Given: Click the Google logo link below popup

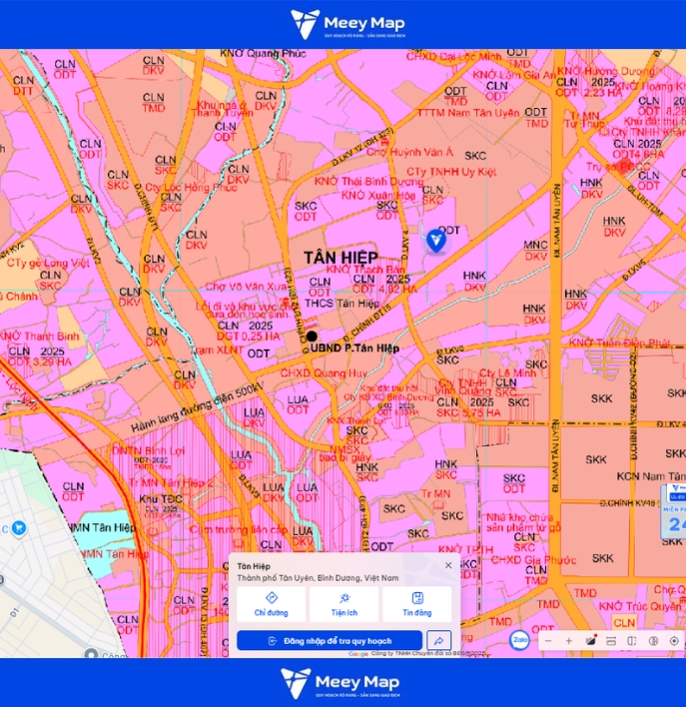Looking at the screenshot, I should click(x=358, y=654).
